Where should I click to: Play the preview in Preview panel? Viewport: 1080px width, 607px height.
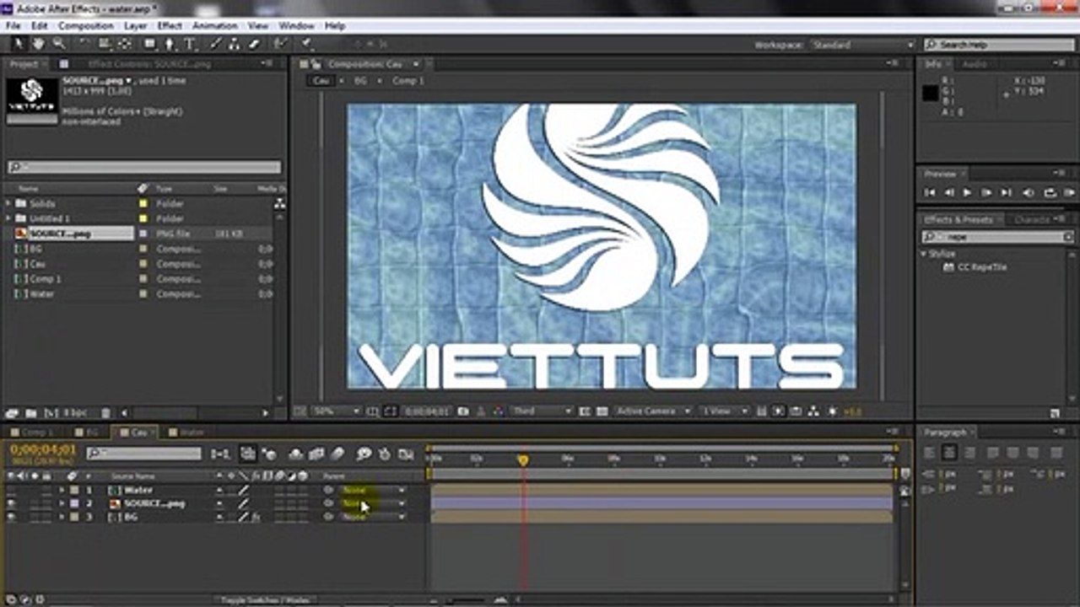click(967, 193)
